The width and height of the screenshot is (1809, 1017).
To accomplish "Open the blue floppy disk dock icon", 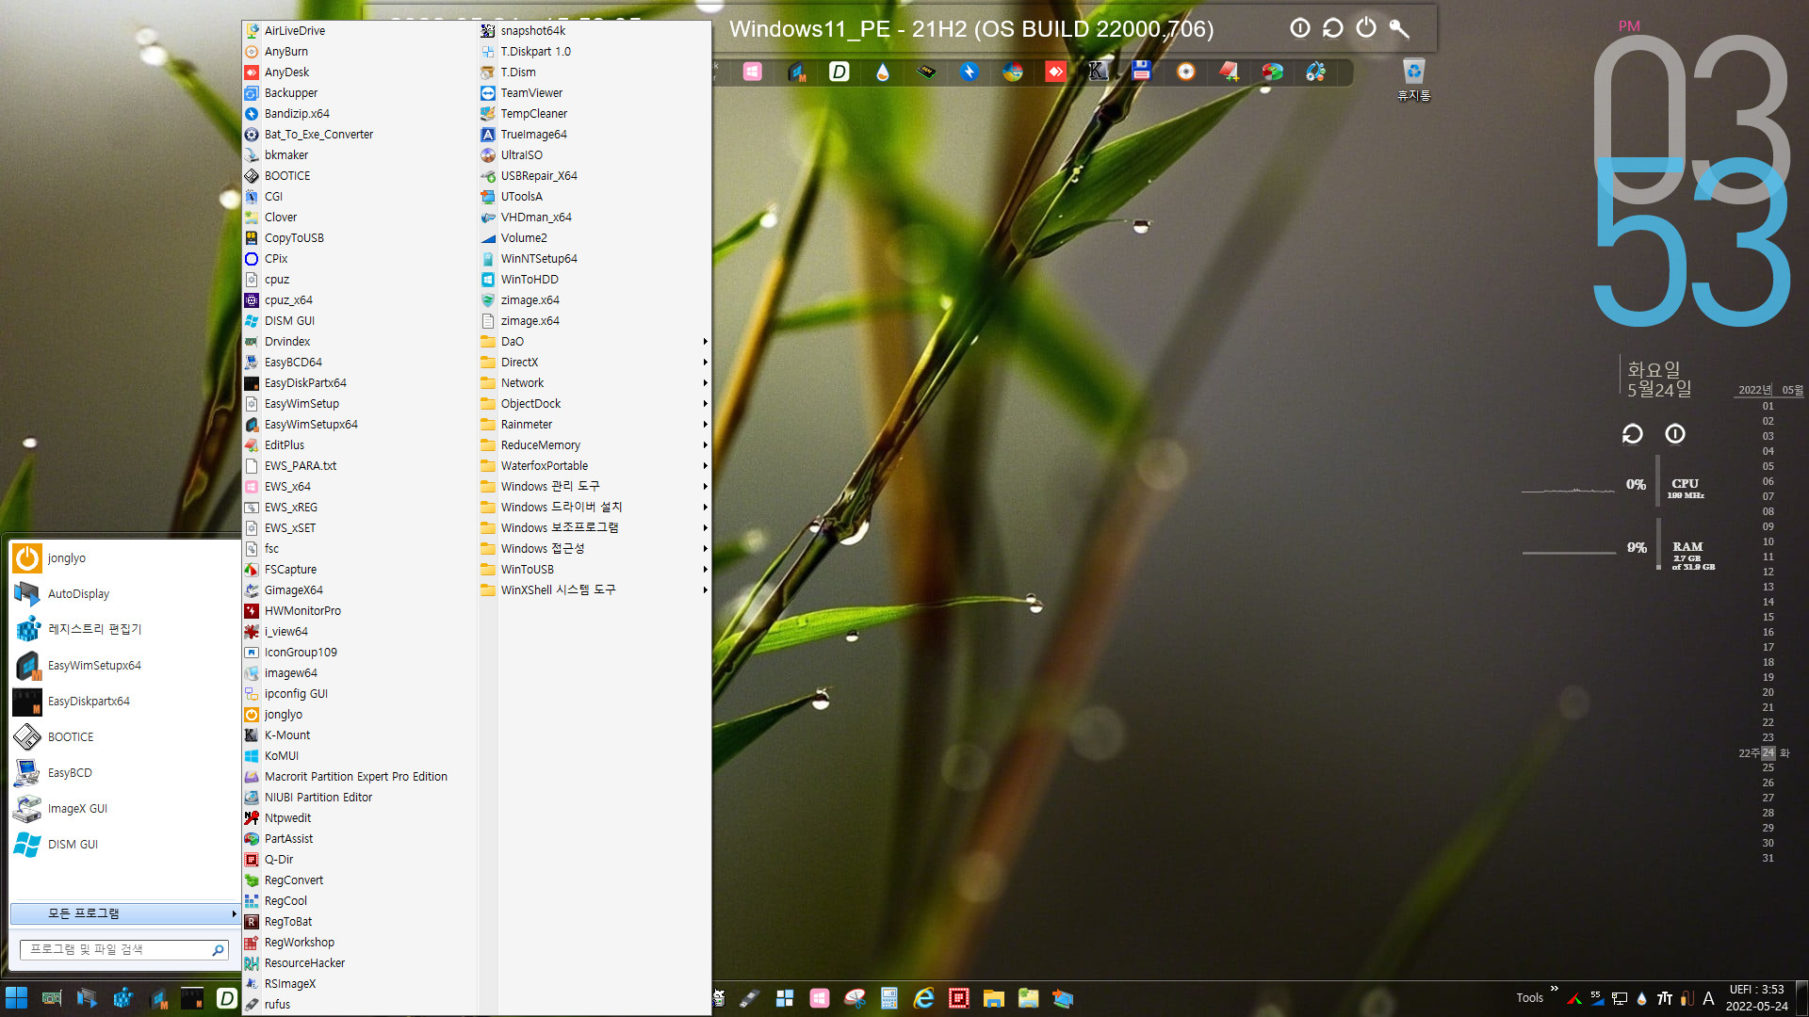I will coord(1142,72).
